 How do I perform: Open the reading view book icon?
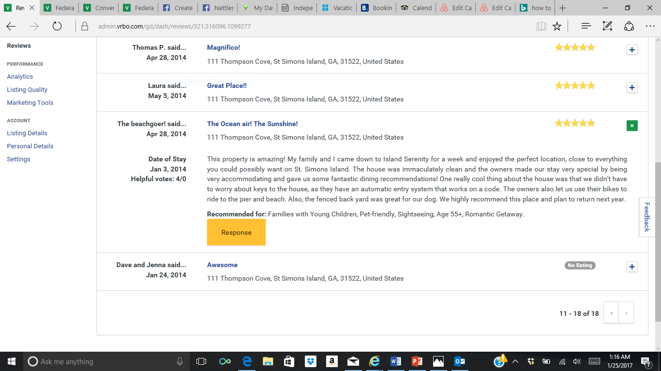[541, 26]
